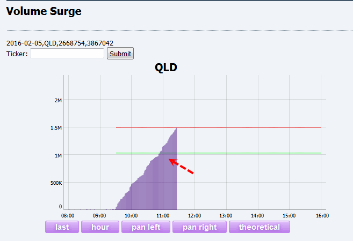Click the 1.5M y-axis label

[56, 127]
